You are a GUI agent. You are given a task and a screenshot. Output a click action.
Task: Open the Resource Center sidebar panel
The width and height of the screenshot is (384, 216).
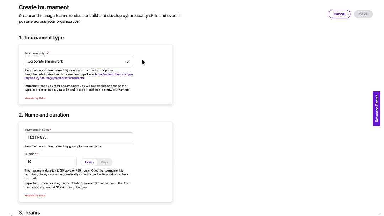tap(376, 109)
